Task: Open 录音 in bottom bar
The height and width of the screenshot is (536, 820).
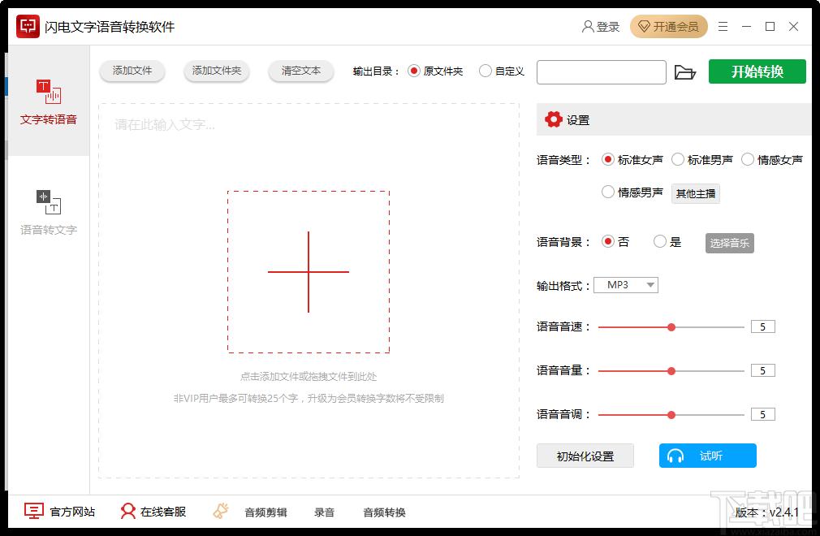Action: coord(324,512)
